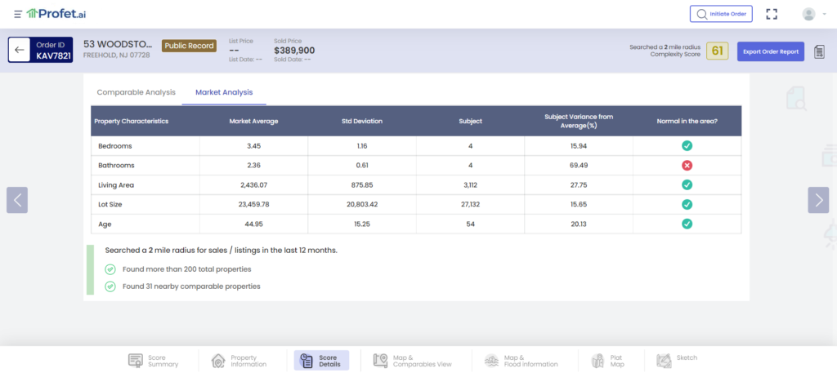Click the complexity score 61 badge

point(718,51)
